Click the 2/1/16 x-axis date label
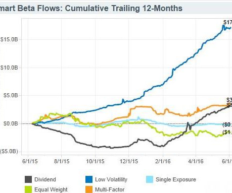This screenshot has width=232, height=193. pyautogui.click(x=163, y=161)
